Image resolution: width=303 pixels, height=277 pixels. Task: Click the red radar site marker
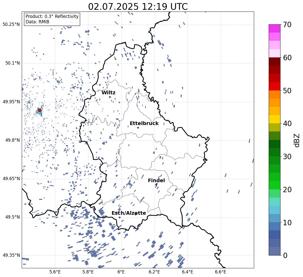pyautogui.click(x=40, y=110)
